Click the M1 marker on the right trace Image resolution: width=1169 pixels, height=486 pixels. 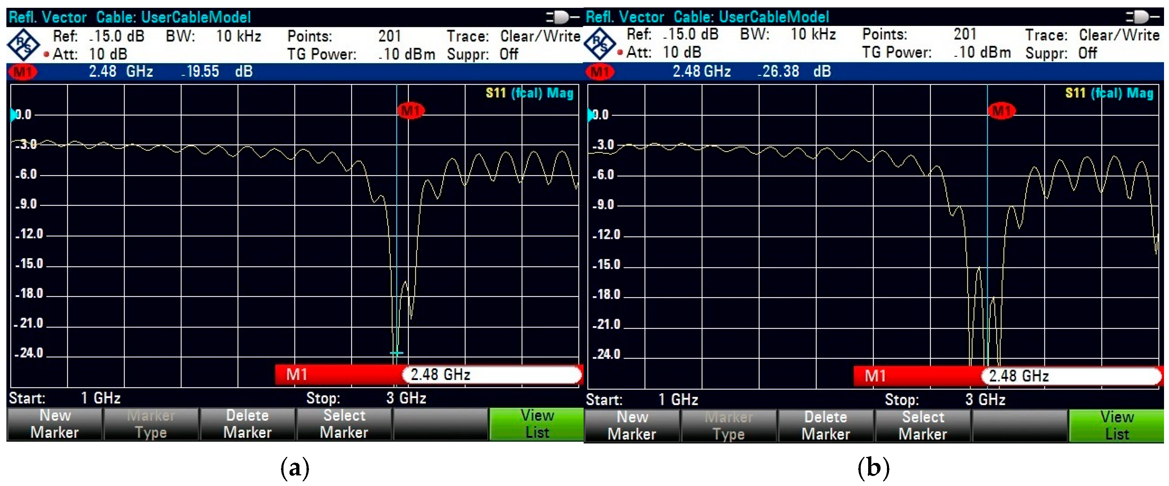1001,111
